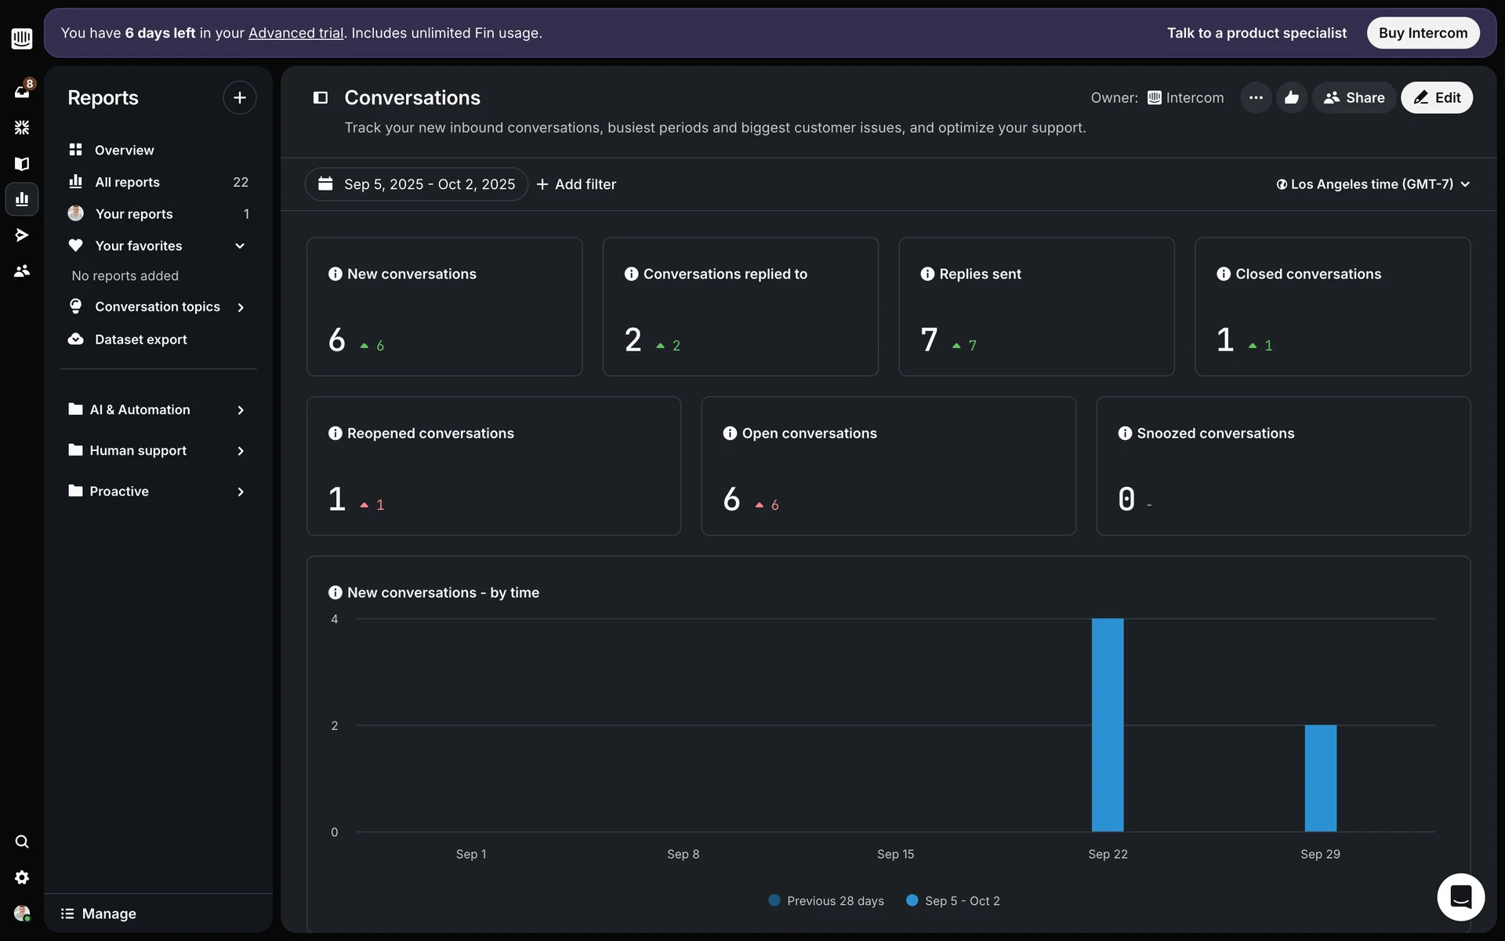The image size is (1505, 941).
Task: Open the Contacts people icon
Action: 22,271
